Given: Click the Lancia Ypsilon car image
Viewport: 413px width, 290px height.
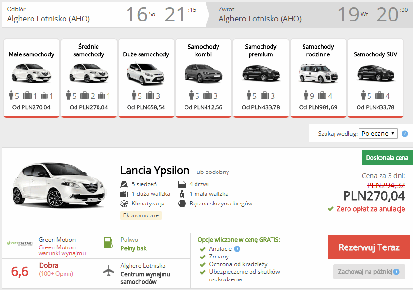Looking at the screenshot, I should coord(58,187).
